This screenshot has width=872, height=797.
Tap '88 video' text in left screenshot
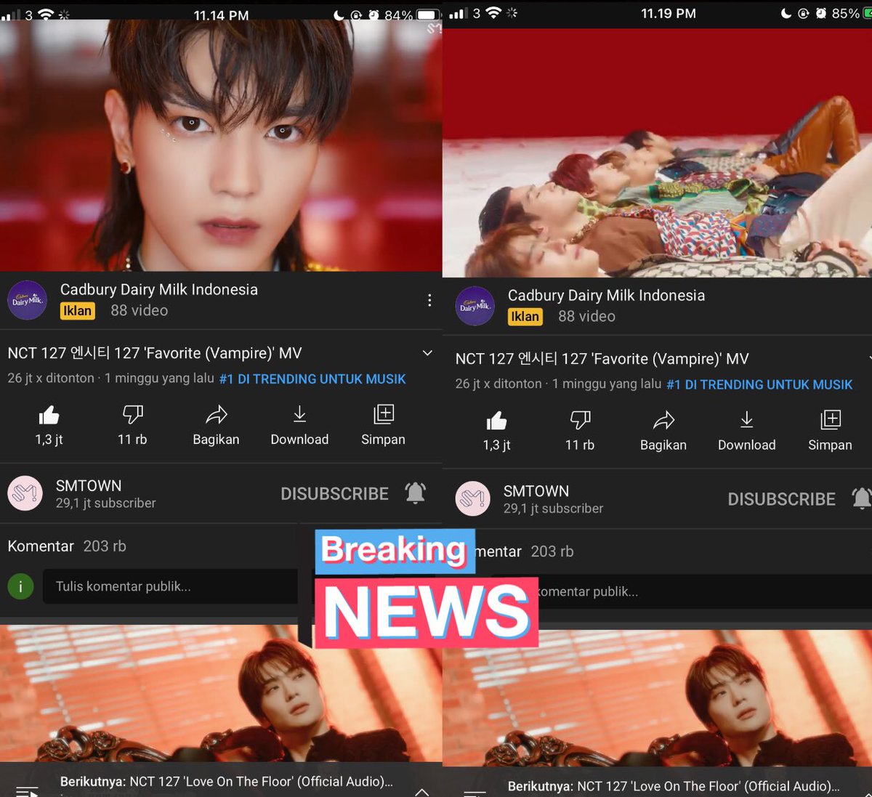[140, 310]
